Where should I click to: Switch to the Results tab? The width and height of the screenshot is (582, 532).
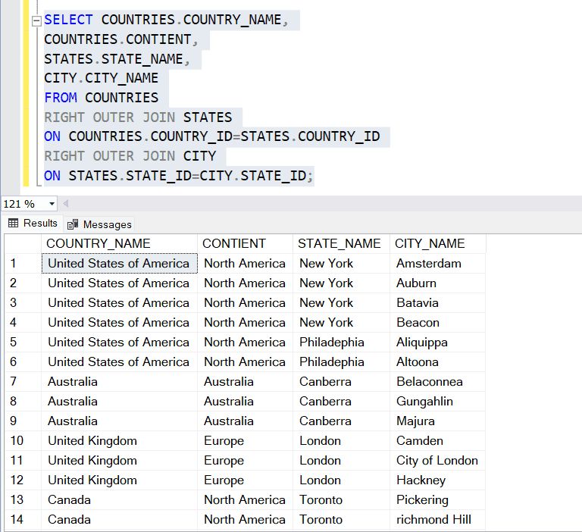[x=33, y=223]
